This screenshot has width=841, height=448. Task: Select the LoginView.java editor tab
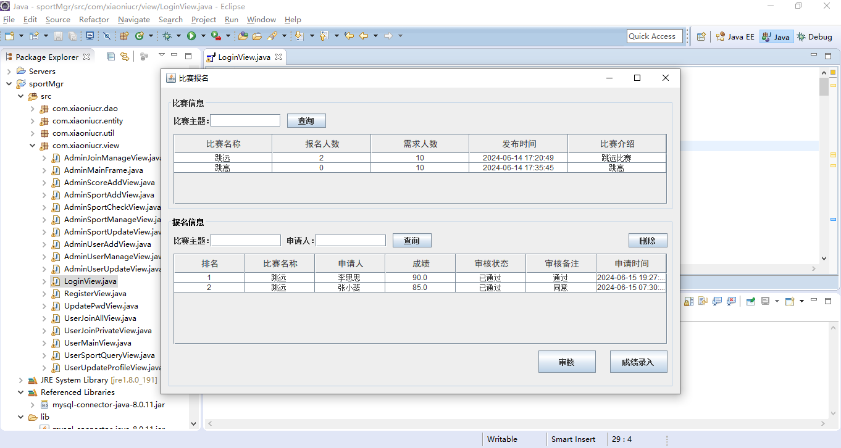244,57
